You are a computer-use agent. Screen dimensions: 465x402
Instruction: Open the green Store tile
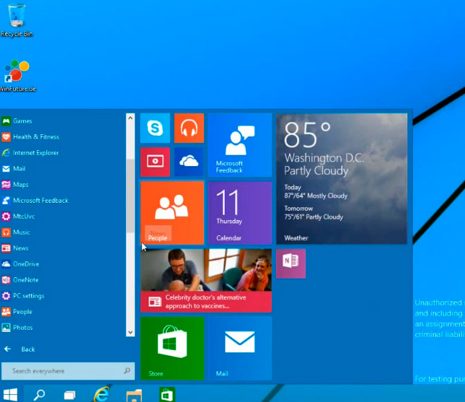pyautogui.click(x=172, y=349)
